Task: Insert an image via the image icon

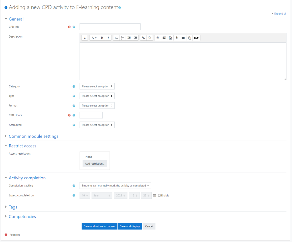Action: (x=164, y=38)
